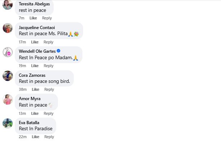Like Jacqueline Contaoi's comment
The width and height of the screenshot is (221, 141).
[x=35, y=42]
